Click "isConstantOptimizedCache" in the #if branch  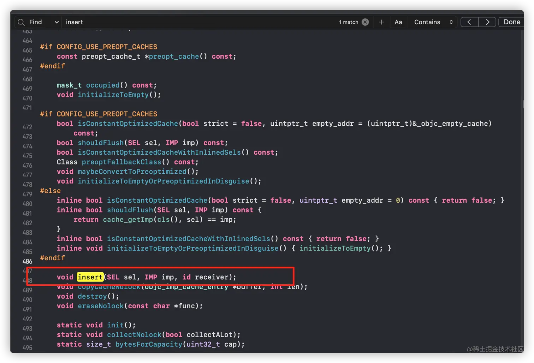pyautogui.click(x=128, y=124)
